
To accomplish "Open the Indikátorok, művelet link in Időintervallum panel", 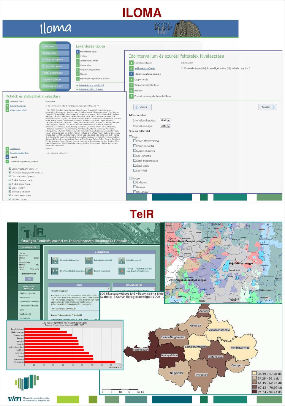I will coord(145,69).
